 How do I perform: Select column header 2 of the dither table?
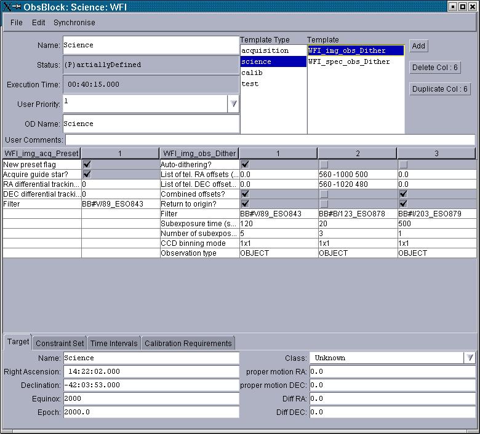click(x=358, y=153)
